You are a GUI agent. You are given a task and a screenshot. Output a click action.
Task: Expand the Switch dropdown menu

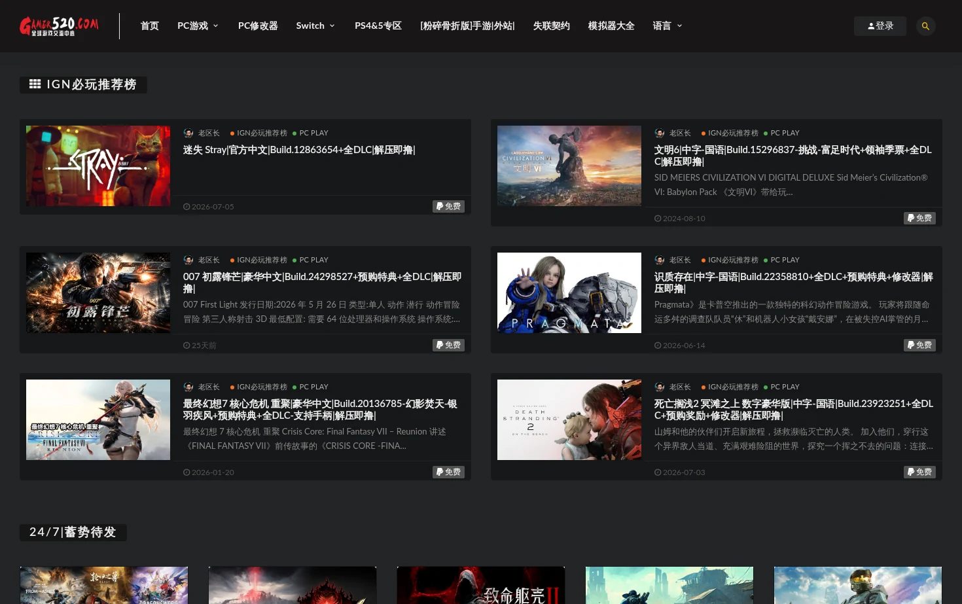click(x=315, y=26)
